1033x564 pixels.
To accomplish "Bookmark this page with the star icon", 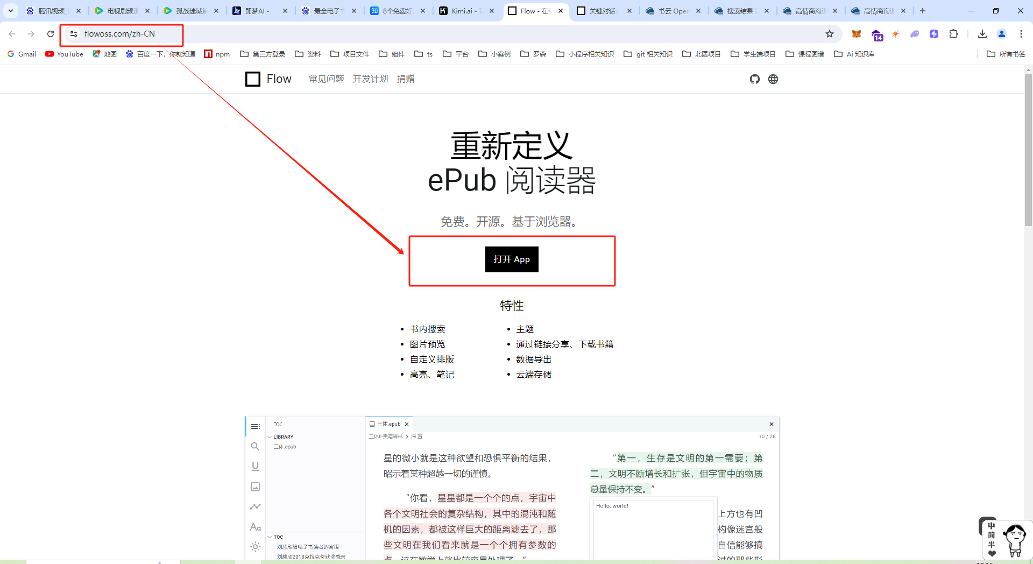I will pyautogui.click(x=830, y=34).
